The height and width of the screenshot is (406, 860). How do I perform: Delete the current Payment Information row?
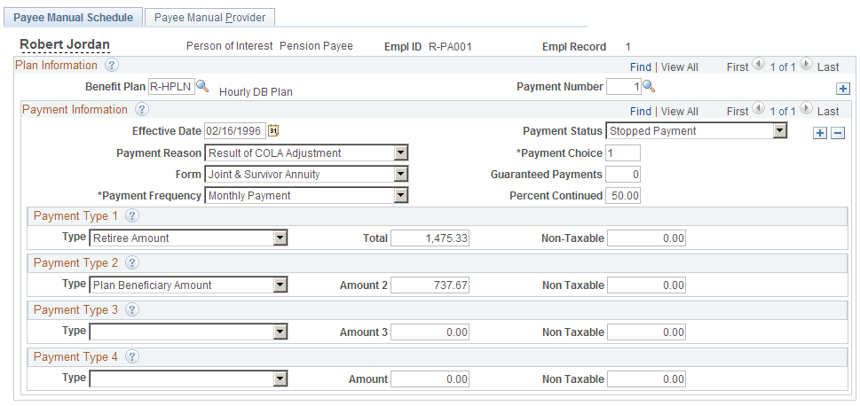pyautogui.click(x=838, y=133)
